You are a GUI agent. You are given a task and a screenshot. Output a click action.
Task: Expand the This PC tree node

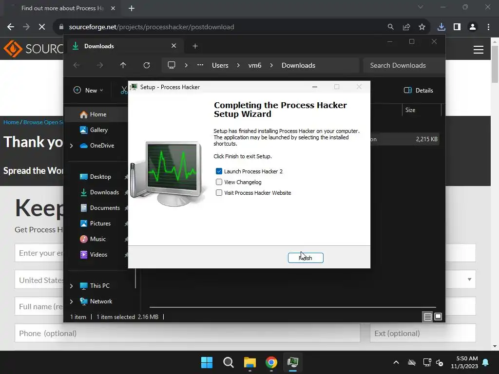[71, 286]
